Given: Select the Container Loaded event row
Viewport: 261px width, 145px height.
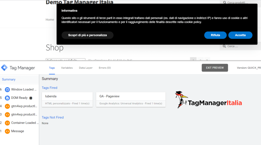Looking at the screenshot, I should 19,123.
